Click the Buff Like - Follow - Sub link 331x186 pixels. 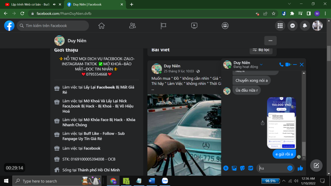[93, 136]
